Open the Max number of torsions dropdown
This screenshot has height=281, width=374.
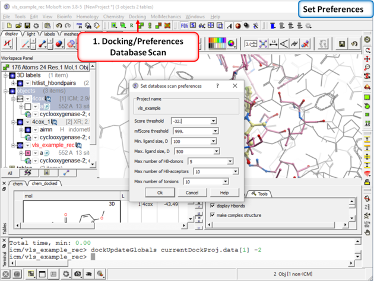225,181
